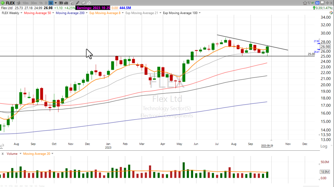Click the Exp Moving Average 100 label
The width and height of the screenshot is (334, 187).
[x=180, y=13]
